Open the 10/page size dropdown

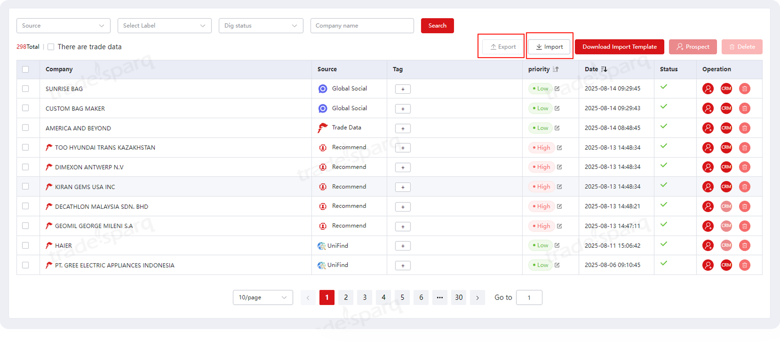[262, 298]
